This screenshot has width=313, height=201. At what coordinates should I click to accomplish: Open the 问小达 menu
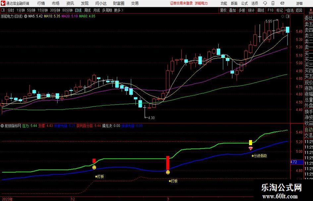coord(101,3)
